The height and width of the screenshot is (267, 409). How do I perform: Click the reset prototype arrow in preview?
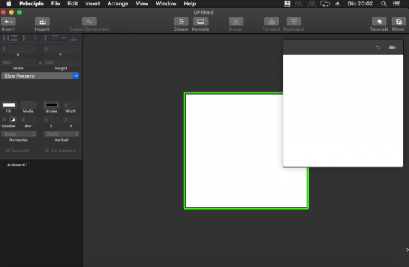[x=378, y=47]
